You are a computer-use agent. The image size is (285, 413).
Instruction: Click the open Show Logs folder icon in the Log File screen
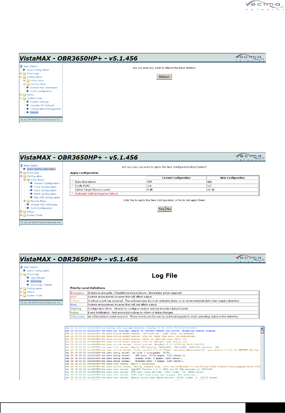tap(25, 274)
